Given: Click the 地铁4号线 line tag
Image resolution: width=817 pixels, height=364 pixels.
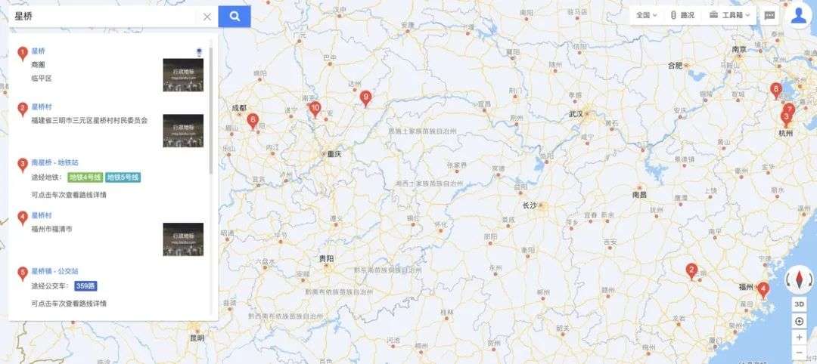Looking at the screenshot, I should pos(85,177).
